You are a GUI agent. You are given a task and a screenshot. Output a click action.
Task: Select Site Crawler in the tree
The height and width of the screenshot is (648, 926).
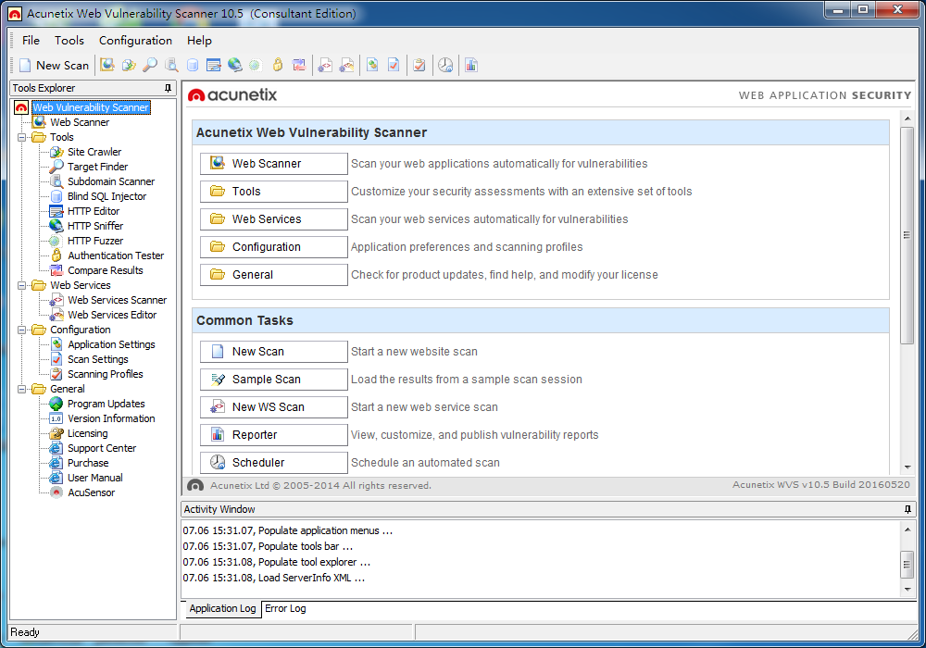click(x=94, y=152)
